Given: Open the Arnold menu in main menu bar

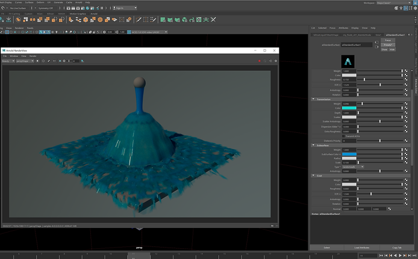Looking at the screenshot, I should pyautogui.click(x=79, y=2).
